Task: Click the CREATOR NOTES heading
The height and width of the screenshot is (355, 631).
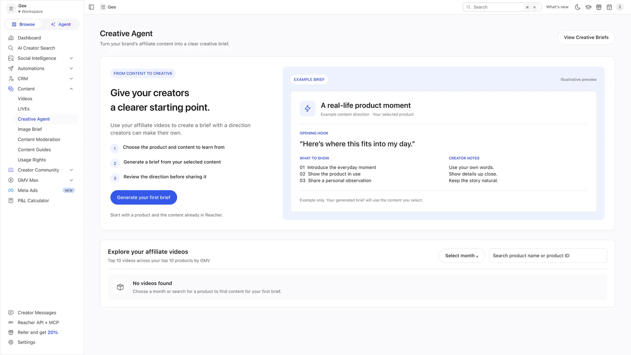Action: tap(464, 158)
